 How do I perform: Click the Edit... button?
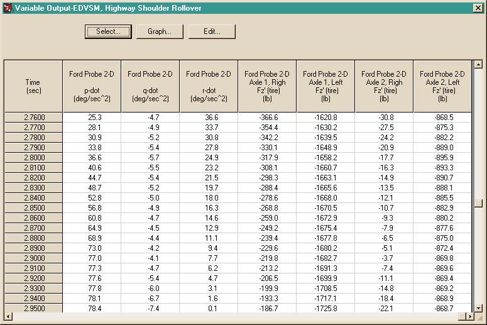pyautogui.click(x=212, y=31)
